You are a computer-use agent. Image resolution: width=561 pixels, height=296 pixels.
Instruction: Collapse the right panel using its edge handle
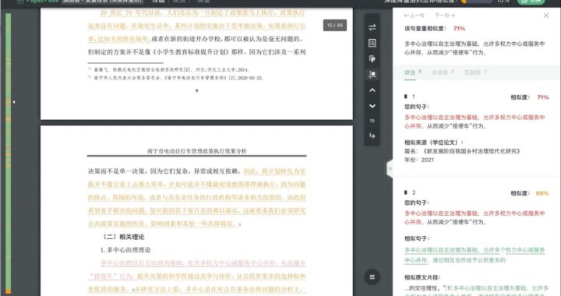(390, 168)
